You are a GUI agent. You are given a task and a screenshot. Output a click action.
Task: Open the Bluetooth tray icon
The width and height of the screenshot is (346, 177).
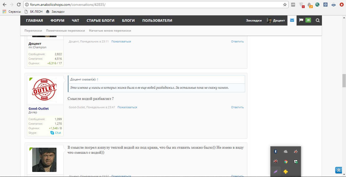click(x=276, y=151)
